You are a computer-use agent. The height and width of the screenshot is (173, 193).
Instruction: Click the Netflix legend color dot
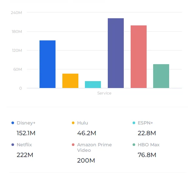(x=13, y=145)
